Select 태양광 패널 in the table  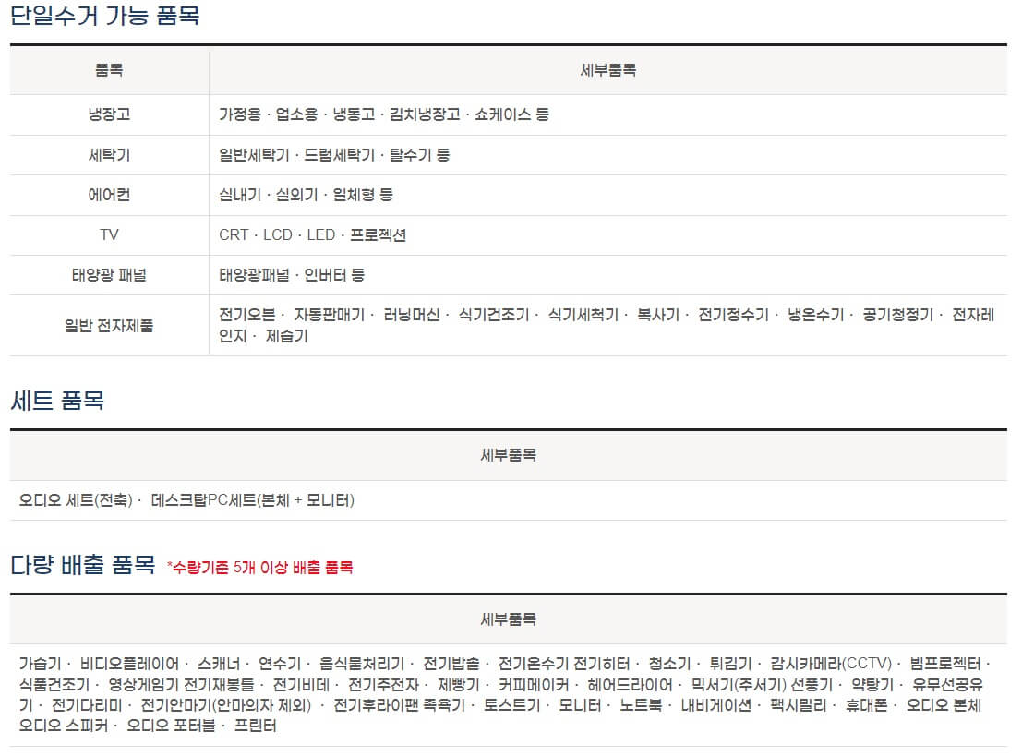click(108, 274)
